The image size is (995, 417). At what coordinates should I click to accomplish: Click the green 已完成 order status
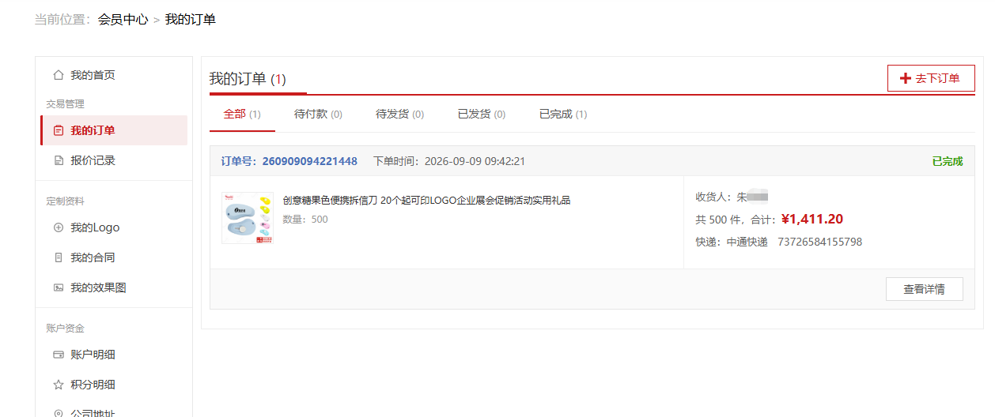(948, 161)
